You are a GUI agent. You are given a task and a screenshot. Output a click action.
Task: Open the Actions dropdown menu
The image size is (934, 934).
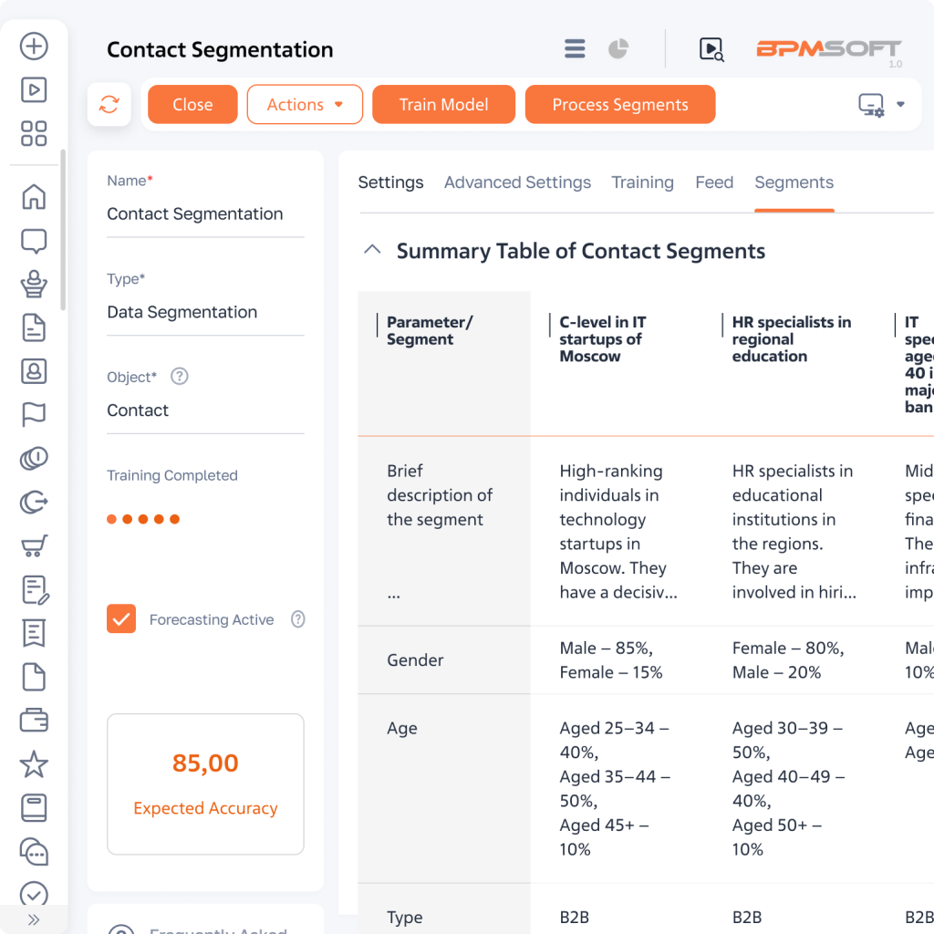click(x=305, y=105)
